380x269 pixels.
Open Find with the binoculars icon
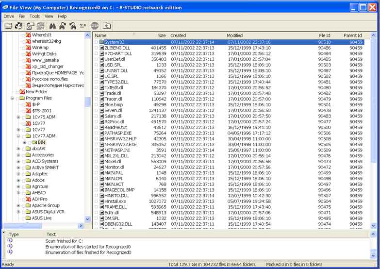pos(52,26)
